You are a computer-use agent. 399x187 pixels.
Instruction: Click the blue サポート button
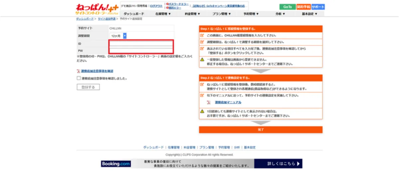(x=318, y=7)
